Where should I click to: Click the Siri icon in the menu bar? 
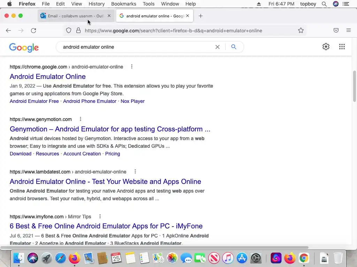pos(336,4)
